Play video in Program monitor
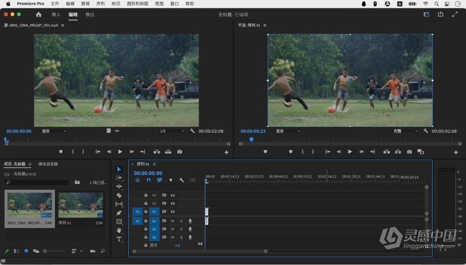 350,151
